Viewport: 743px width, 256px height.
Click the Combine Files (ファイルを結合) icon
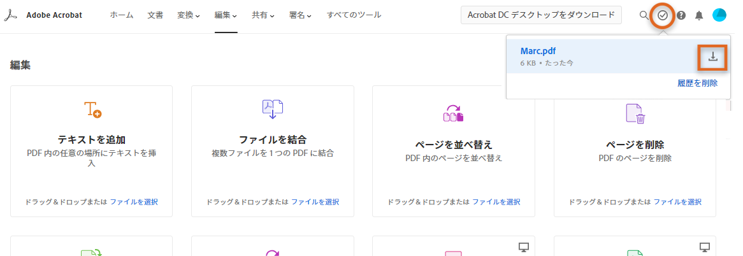[x=273, y=110]
